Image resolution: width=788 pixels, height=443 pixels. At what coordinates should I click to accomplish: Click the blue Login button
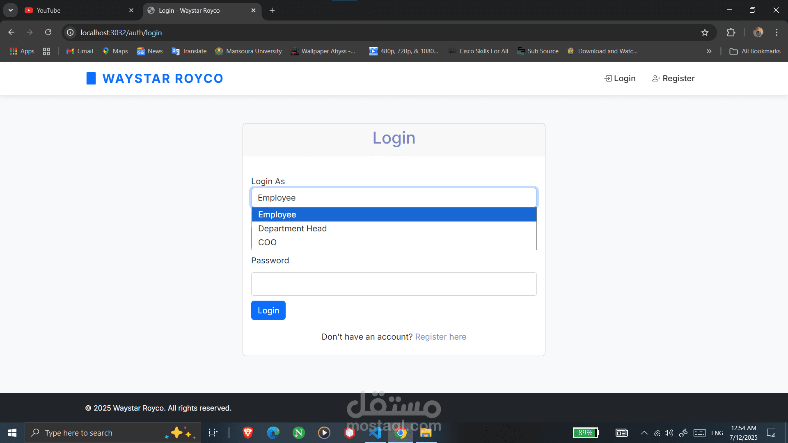pos(268,311)
